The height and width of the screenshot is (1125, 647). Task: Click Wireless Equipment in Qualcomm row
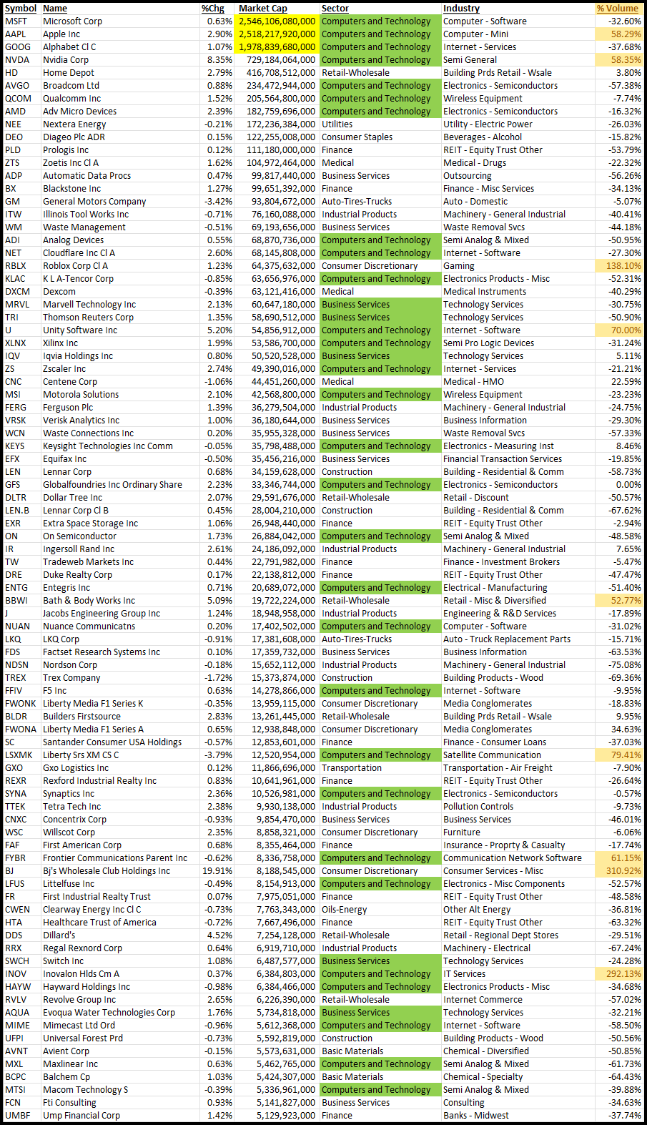(x=483, y=99)
